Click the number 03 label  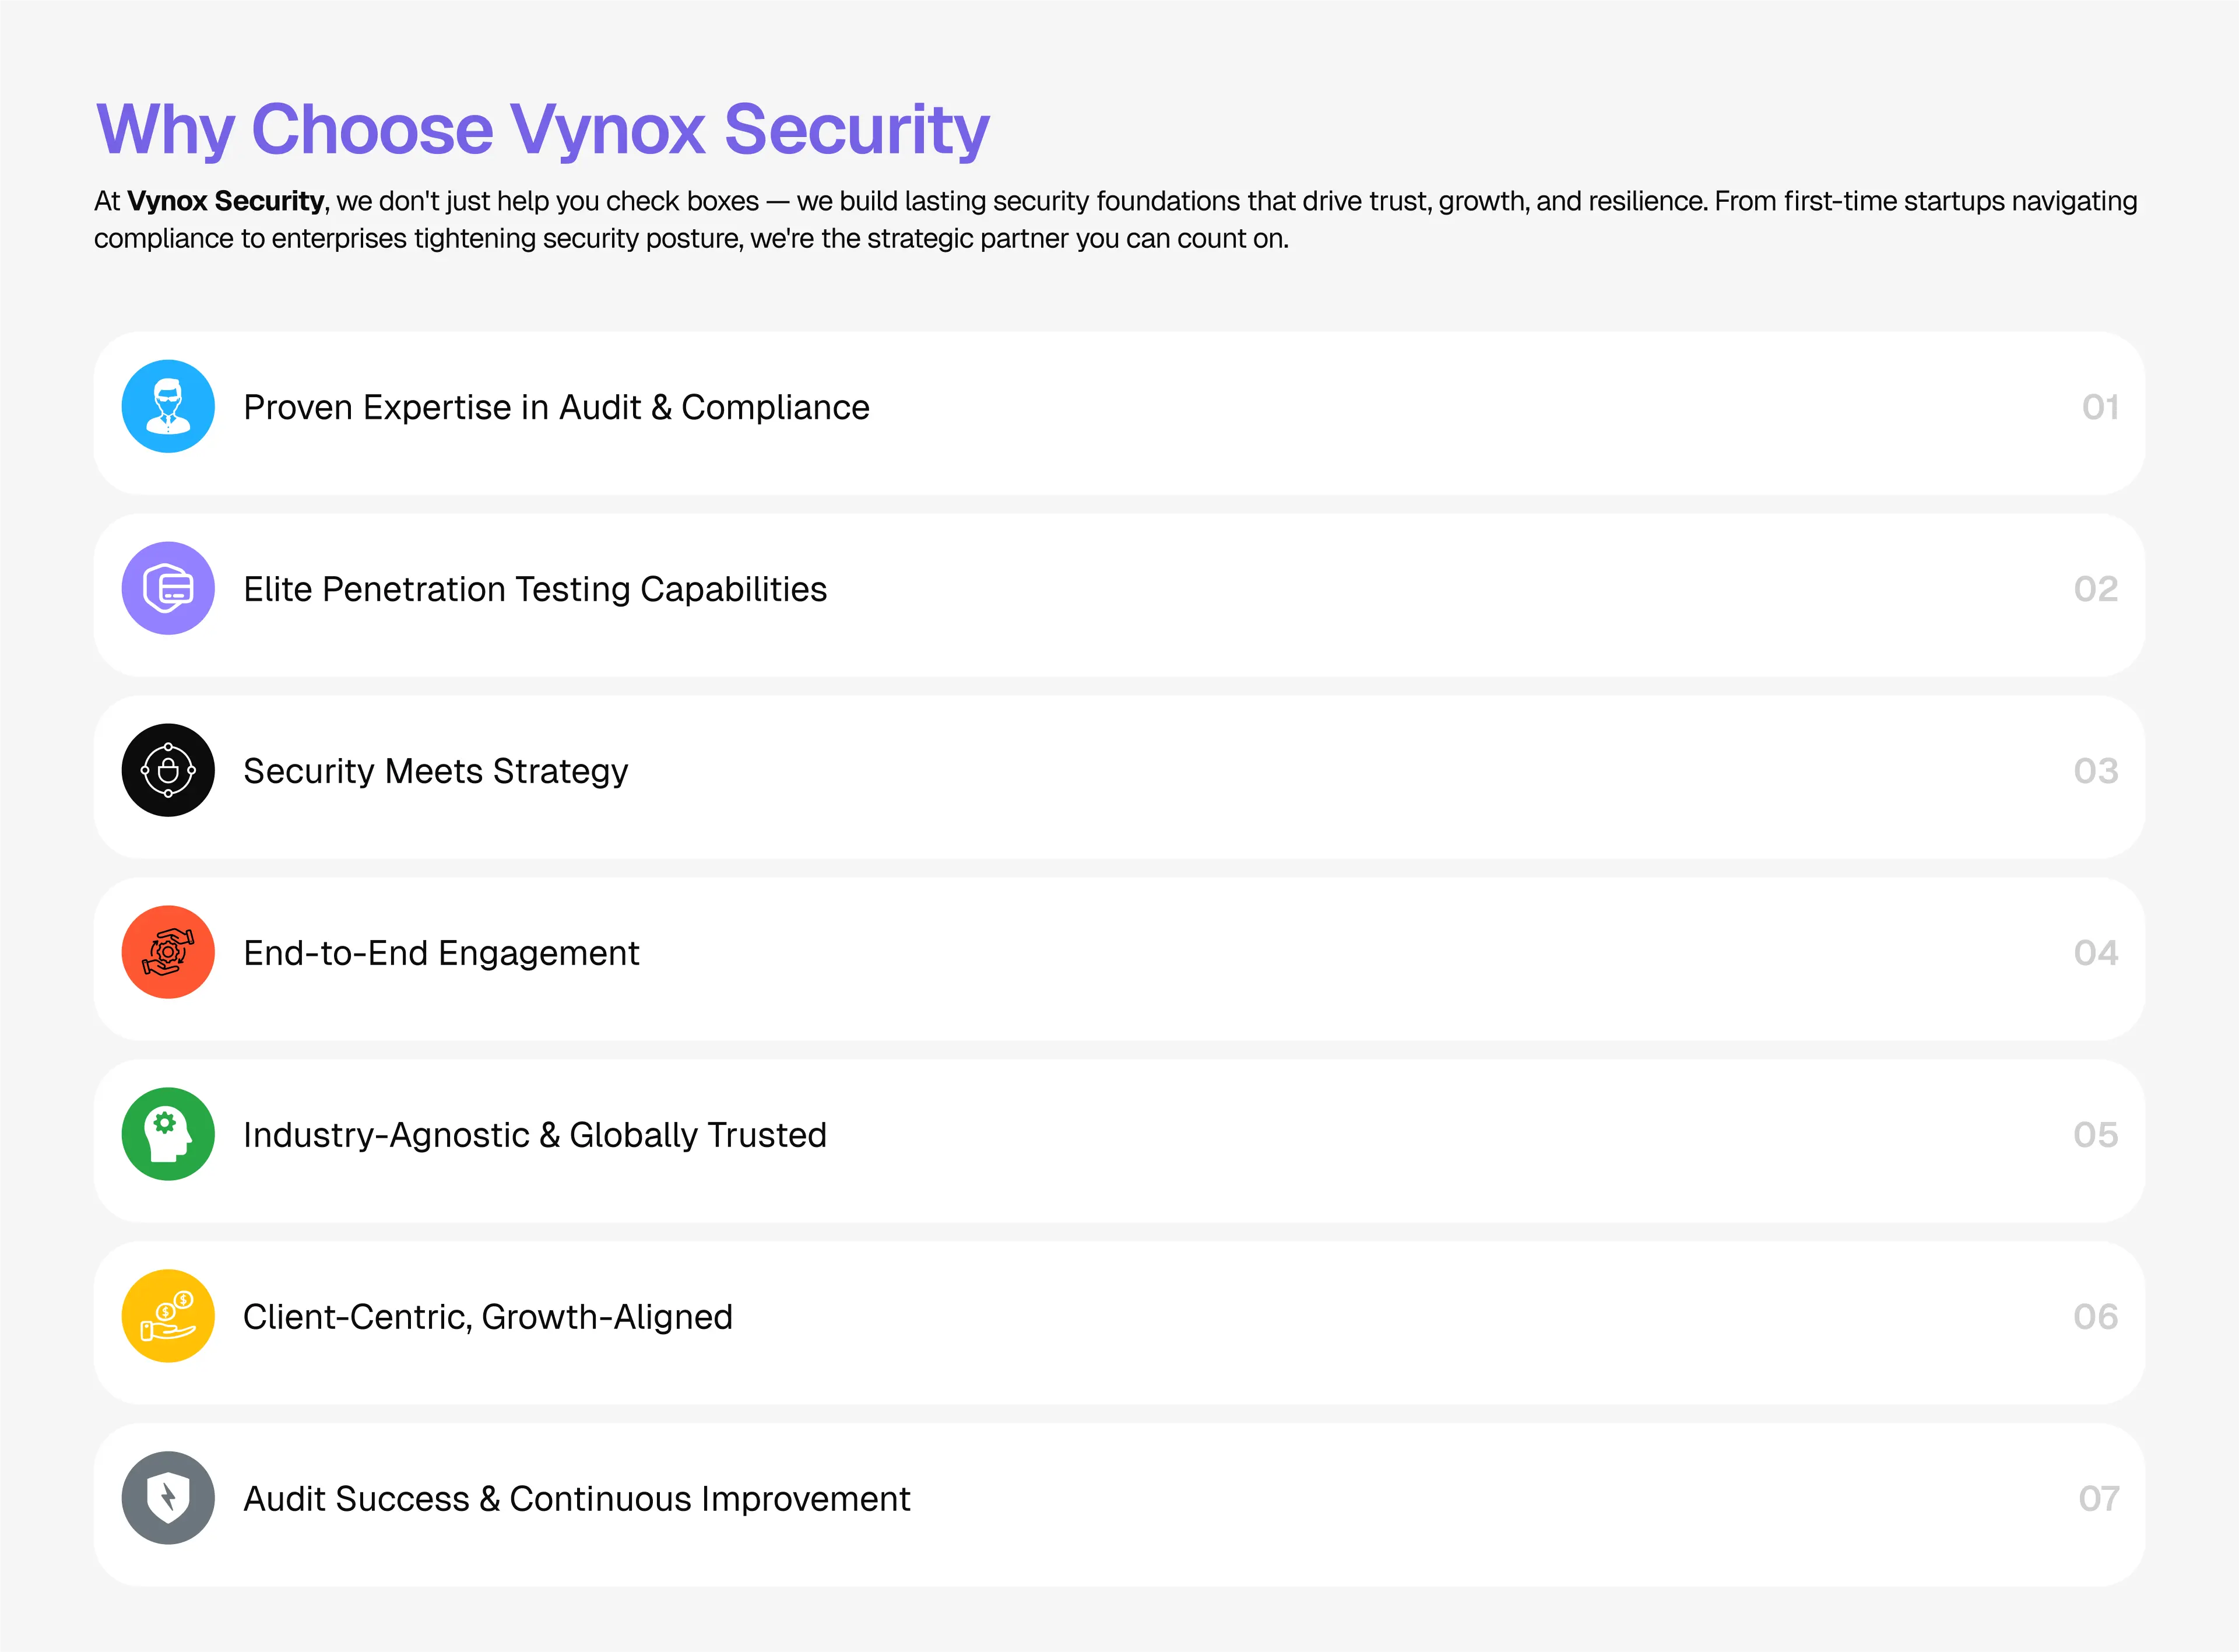click(2096, 772)
